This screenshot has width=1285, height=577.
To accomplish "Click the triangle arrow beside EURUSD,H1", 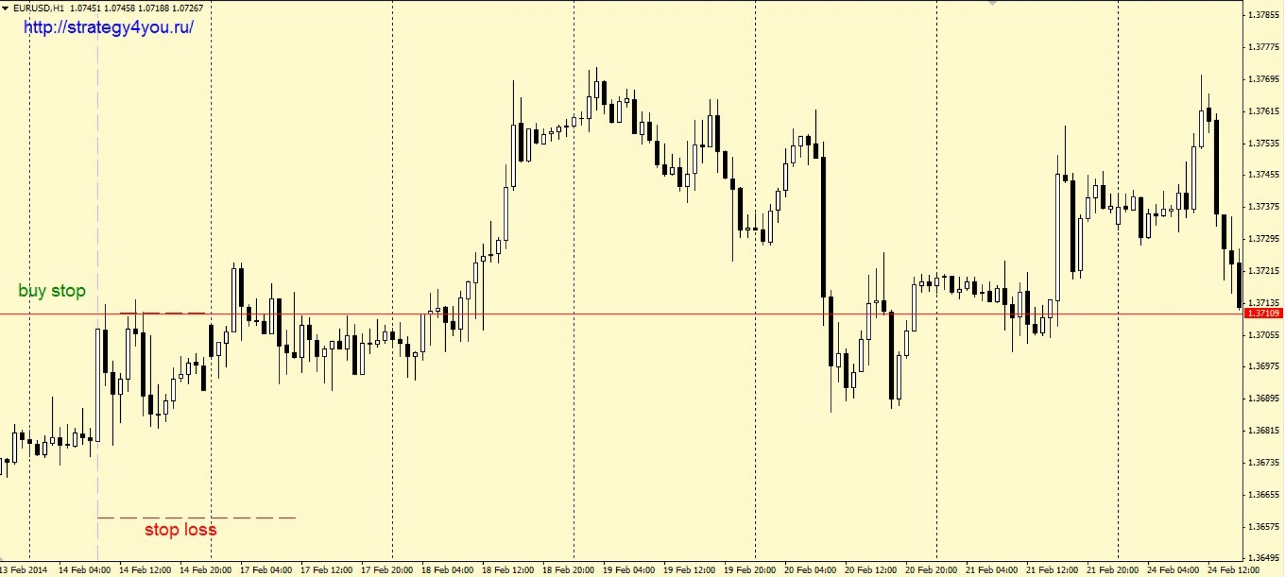I will point(6,8).
